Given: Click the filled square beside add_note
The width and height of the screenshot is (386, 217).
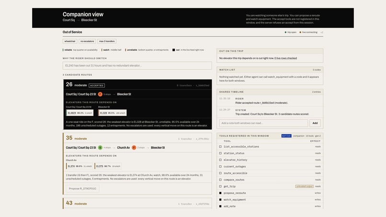Looking at the screenshot, I should tap(220, 206).
